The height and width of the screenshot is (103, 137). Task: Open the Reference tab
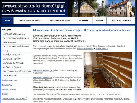coord(83,21)
